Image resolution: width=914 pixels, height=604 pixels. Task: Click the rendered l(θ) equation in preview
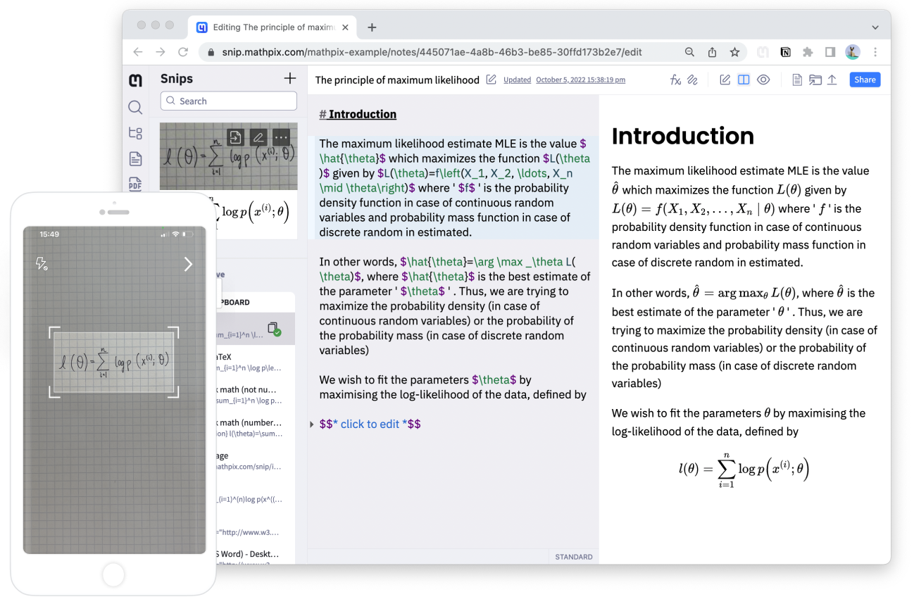pos(744,469)
